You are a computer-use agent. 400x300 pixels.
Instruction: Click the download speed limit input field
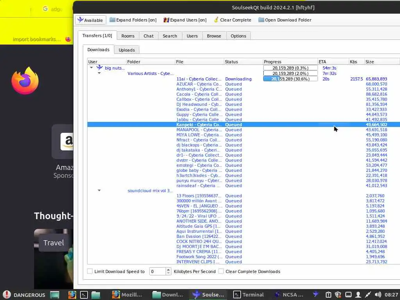158,271
